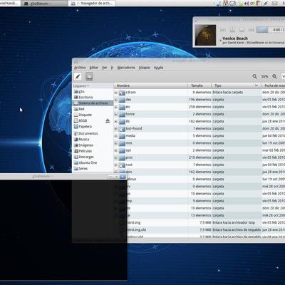285x285 pixels.
Task: Click the Venice Beach album cover
Action: pos(205,35)
